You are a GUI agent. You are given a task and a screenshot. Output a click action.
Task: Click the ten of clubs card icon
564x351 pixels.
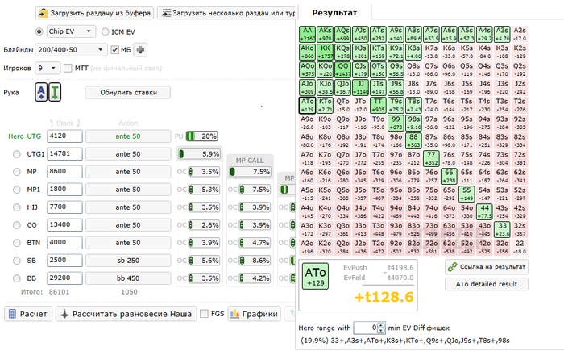(55, 92)
